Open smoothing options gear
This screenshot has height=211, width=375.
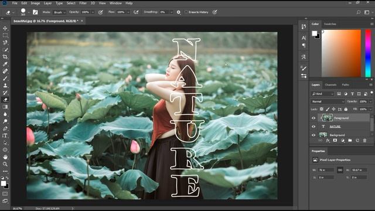click(179, 12)
